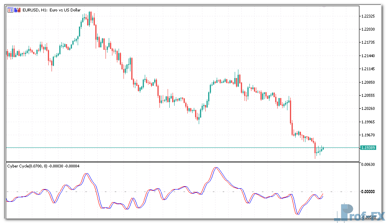Click the 1.20850 price scale label

click(369, 83)
